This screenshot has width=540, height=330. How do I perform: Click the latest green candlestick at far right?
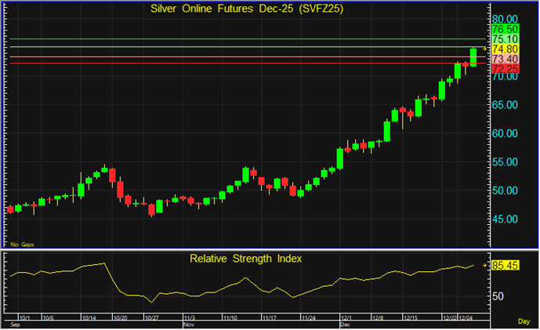pyautogui.click(x=473, y=57)
